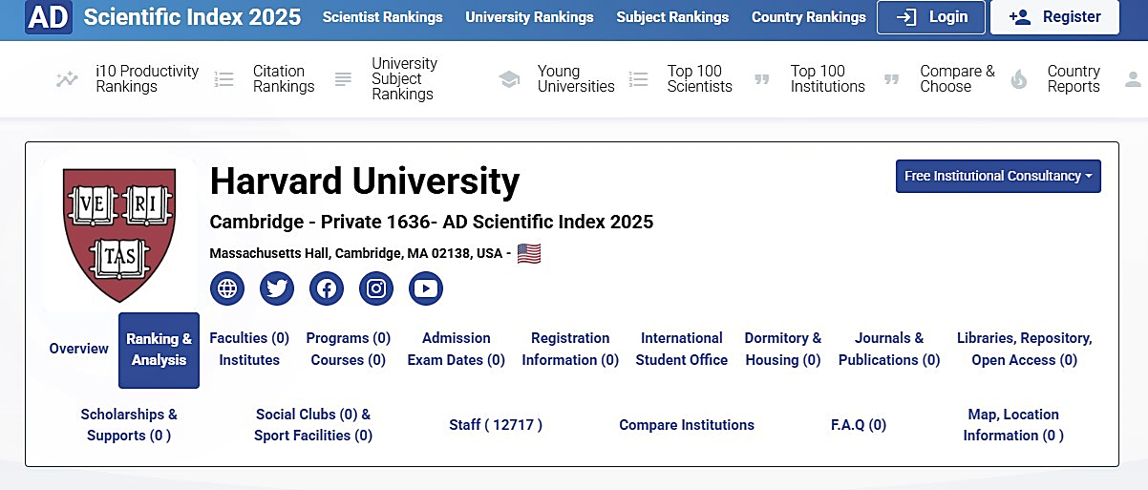Open Harvard's Facebook page icon

(327, 288)
